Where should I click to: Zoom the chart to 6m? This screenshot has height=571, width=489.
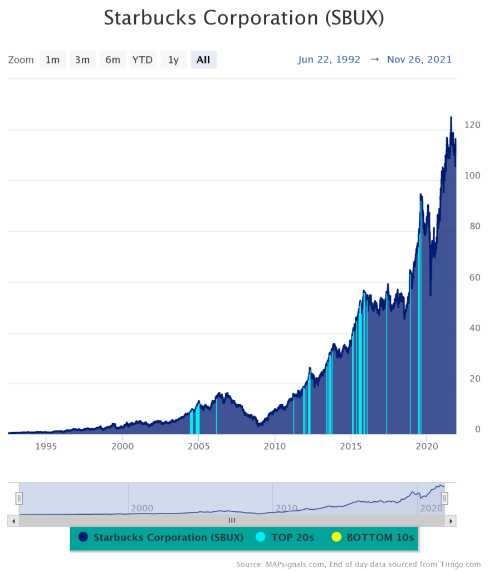pos(113,60)
